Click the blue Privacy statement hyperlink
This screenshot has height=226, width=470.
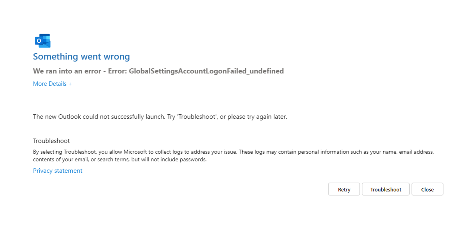(57, 171)
